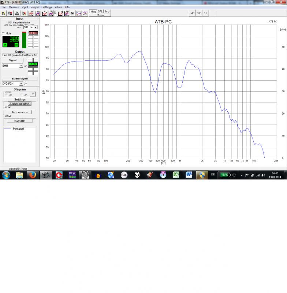Open REW from the taskbar

tap(72, 175)
